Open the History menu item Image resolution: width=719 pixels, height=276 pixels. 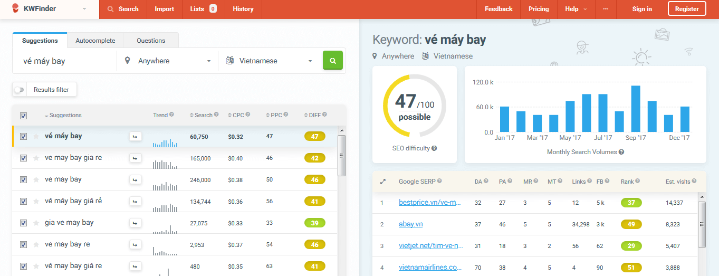243,9
